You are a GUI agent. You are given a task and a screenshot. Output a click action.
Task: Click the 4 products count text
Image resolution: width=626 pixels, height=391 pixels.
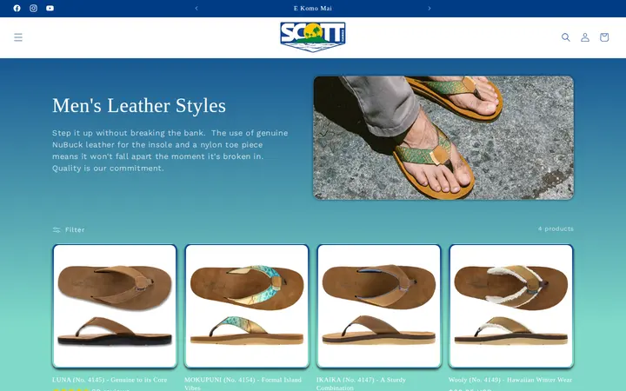556,229
